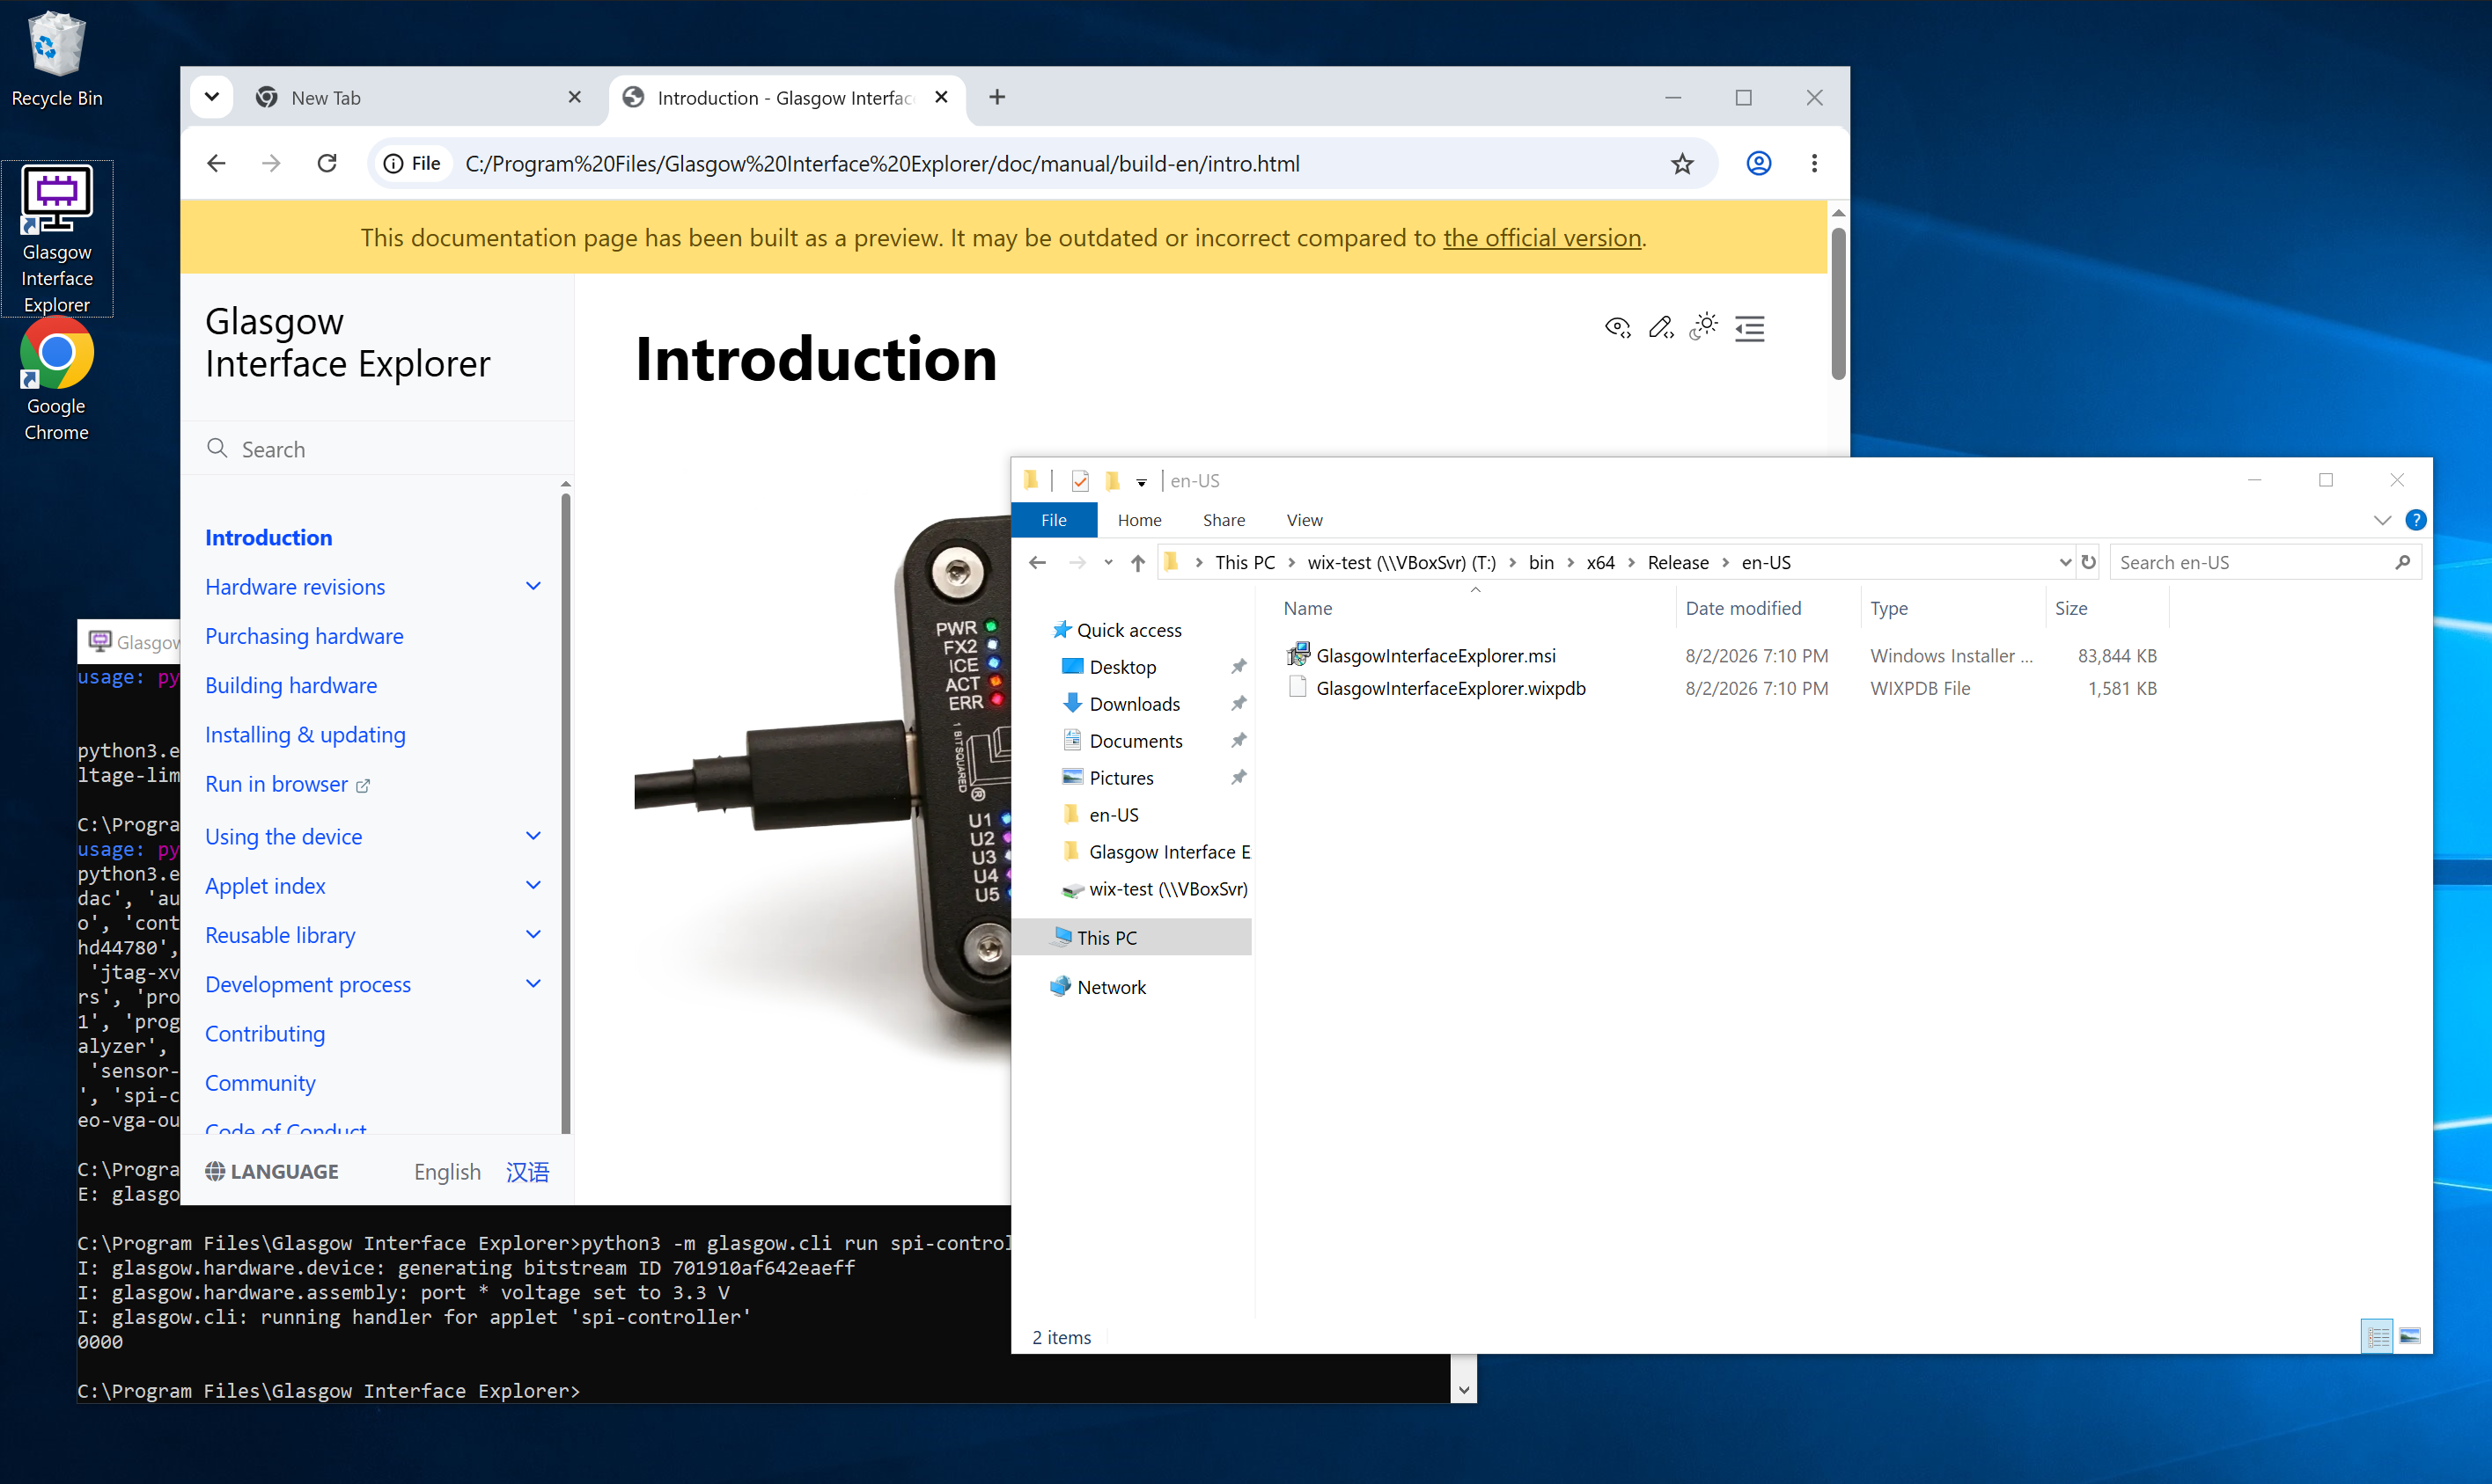Close the New Tab tab
Screen dimensions: 2492x1484
coord(574,97)
